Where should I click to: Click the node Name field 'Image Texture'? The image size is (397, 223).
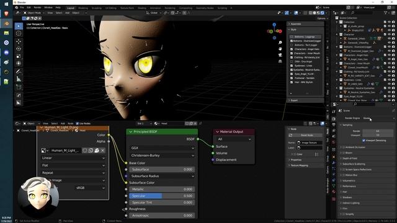pyautogui.click(x=310, y=142)
